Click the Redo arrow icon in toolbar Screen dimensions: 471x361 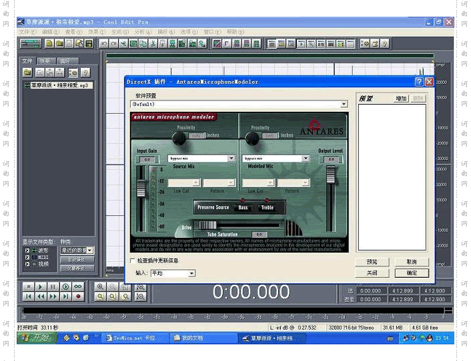(113, 44)
